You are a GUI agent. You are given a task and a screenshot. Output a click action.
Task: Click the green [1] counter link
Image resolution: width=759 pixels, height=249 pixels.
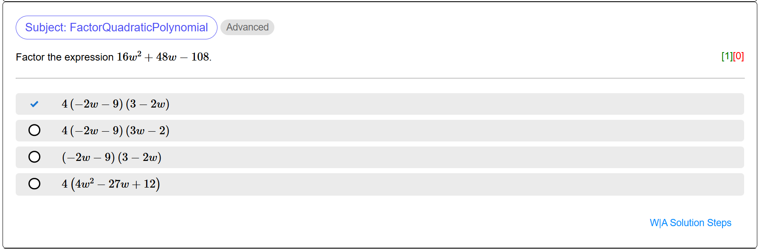[727, 56]
